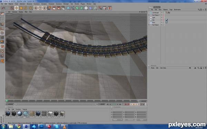Toggle visibility dots for Landscape
207x129 pixels.
tap(163, 13)
